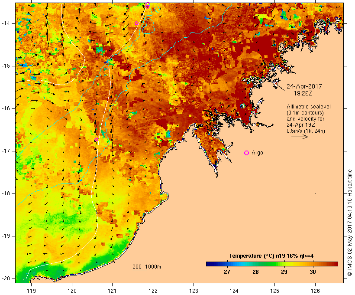Image resolution: width=355 pixels, height=295 pixels.
Task: Click longitude axis label 120
Action: [72, 291]
